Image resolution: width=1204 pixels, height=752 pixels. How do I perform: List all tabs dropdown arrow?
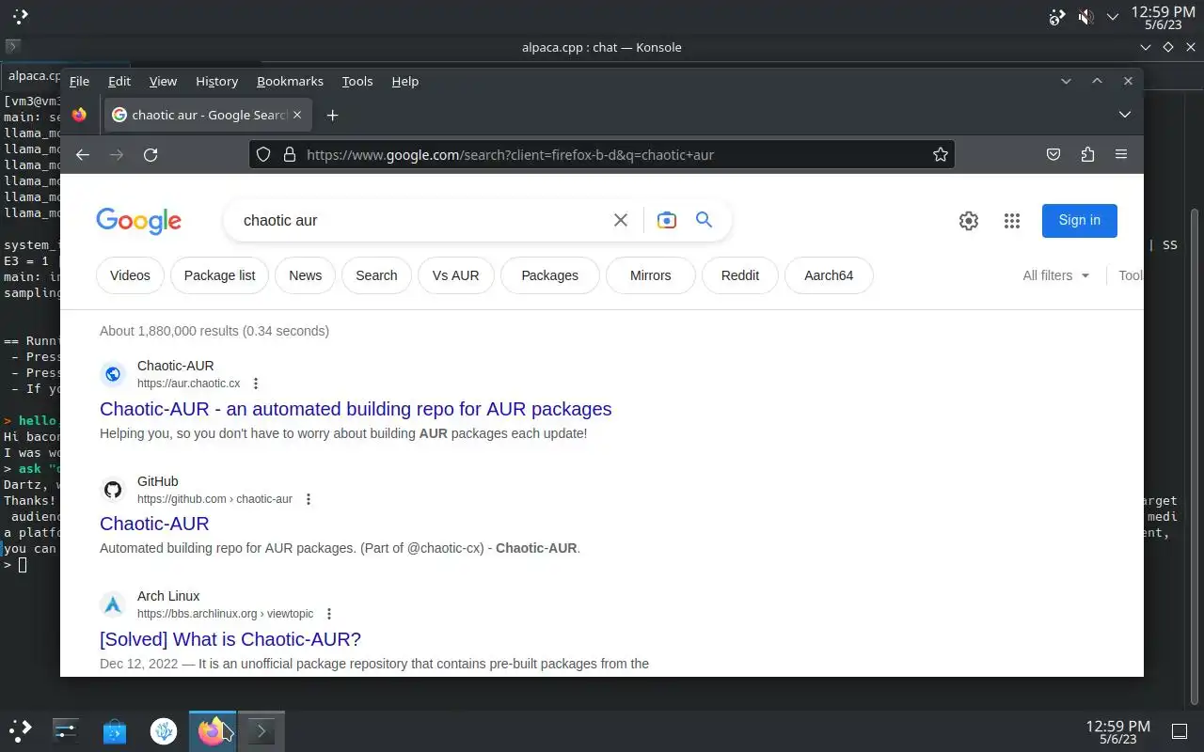coord(1124,115)
